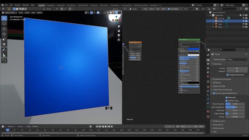Expand the Depth of Field panel
The width and height of the screenshot is (249, 140).
pyautogui.click(x=219, y=86)
